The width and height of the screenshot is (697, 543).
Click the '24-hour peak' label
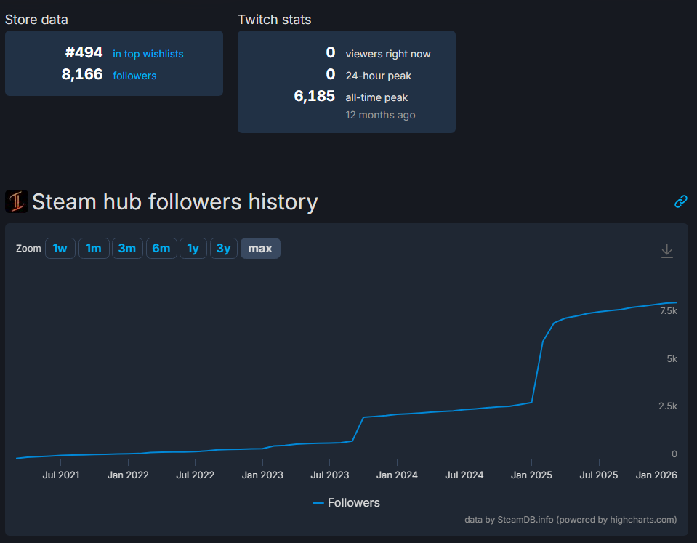(378, 76)
